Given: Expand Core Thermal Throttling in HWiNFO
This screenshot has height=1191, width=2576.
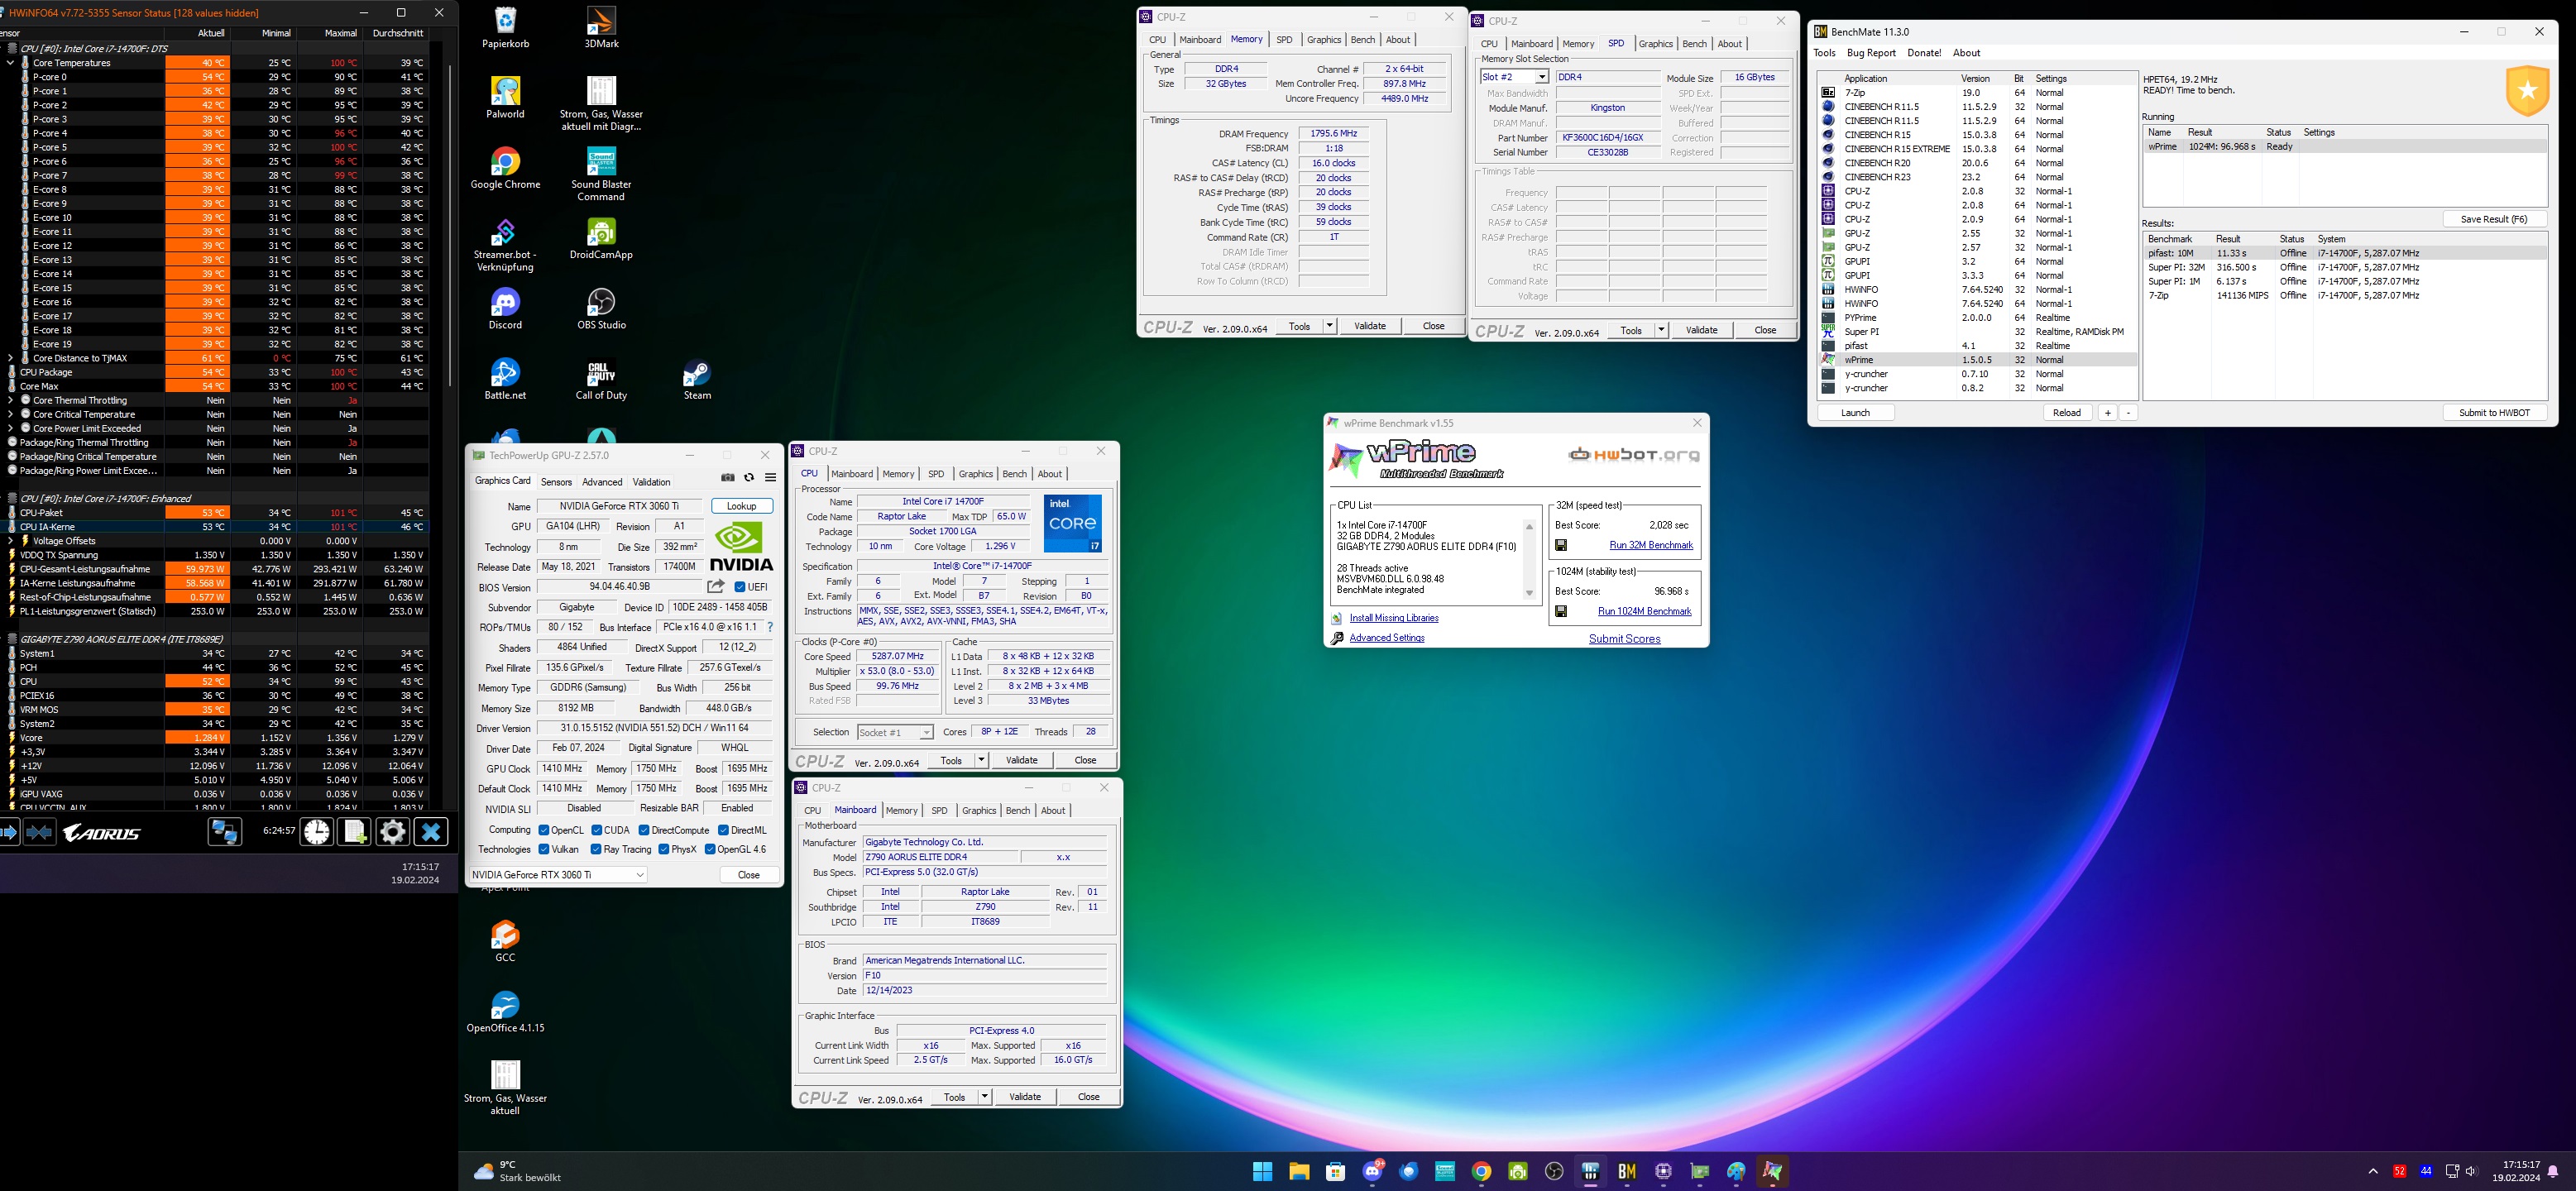Looking at the screenshot, I should click(11, 400).
